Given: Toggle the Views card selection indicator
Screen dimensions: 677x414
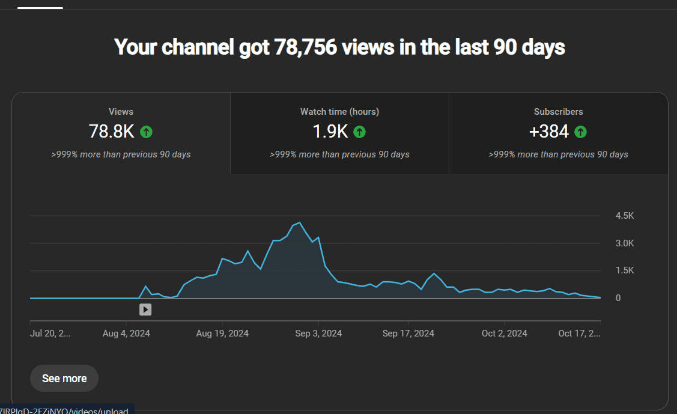Looking at the screenshot, I should (x=121, y=132).
